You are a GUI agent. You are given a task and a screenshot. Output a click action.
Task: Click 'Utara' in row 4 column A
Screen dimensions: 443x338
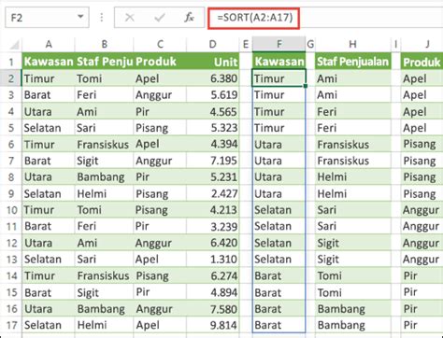click(x=49, y=111)
